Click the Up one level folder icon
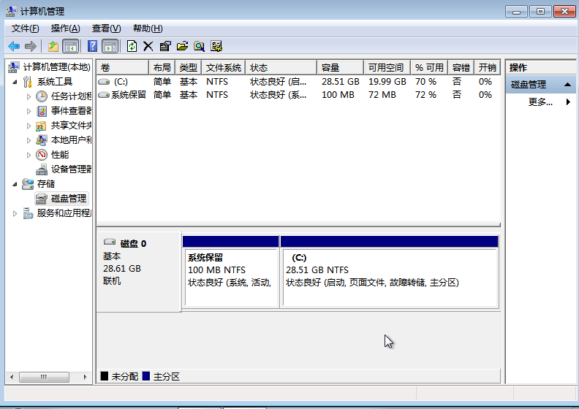This screenshot has height=409, width=579. [53, 46]
